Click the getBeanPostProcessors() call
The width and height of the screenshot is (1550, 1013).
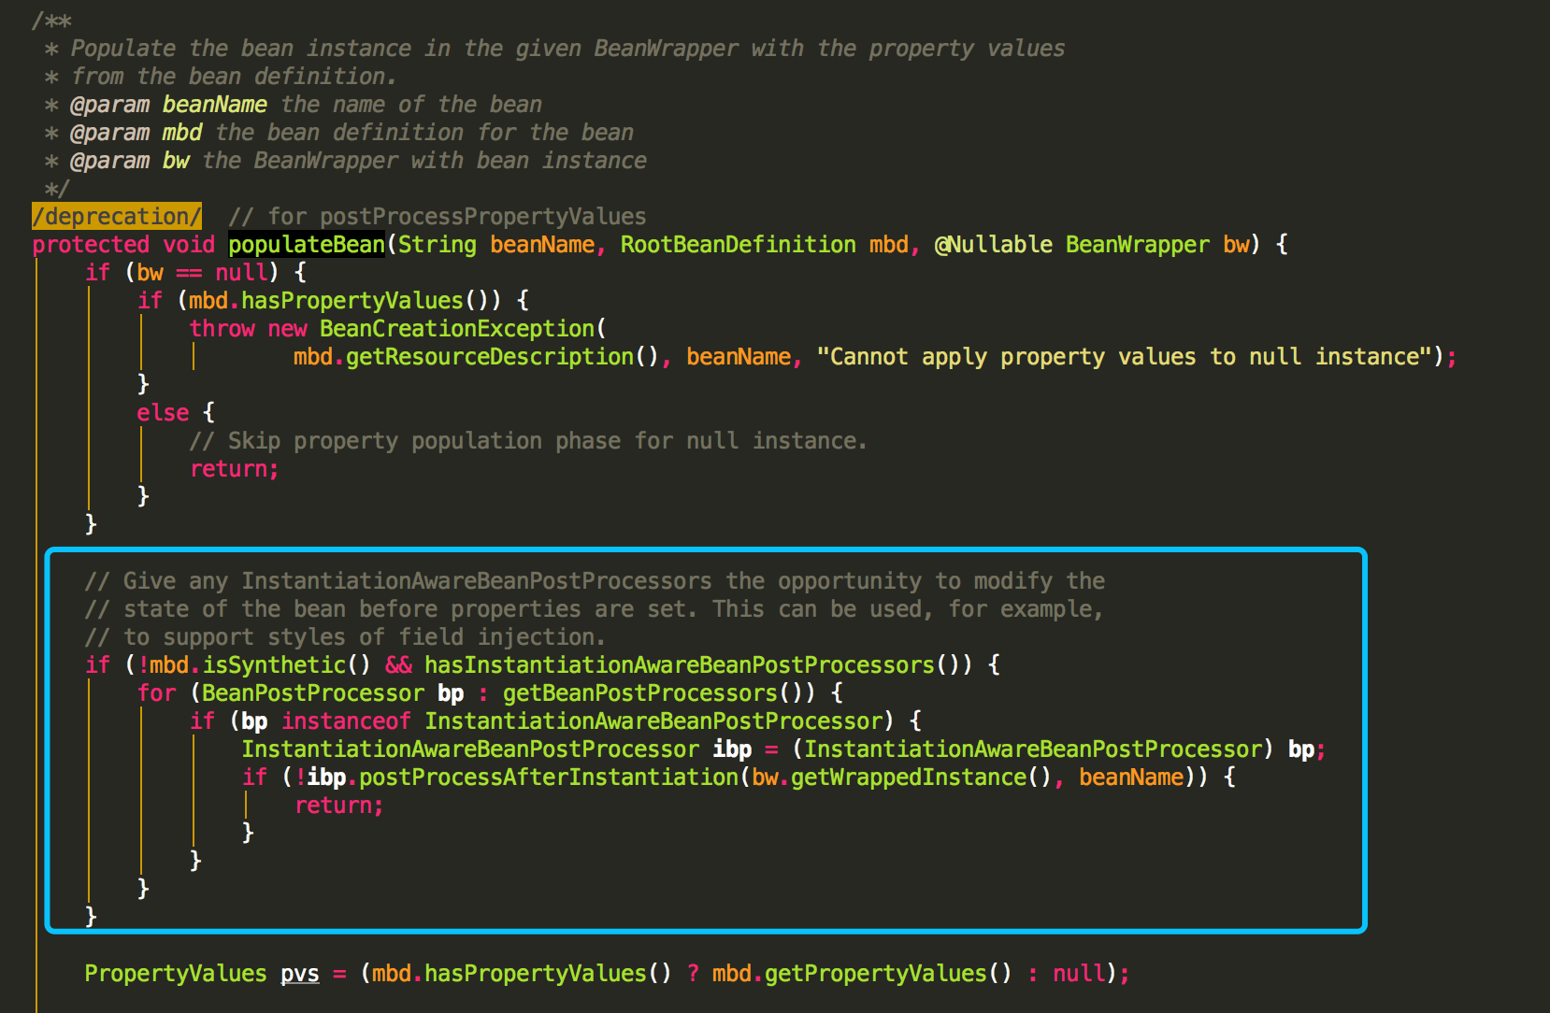pos(653,693)
